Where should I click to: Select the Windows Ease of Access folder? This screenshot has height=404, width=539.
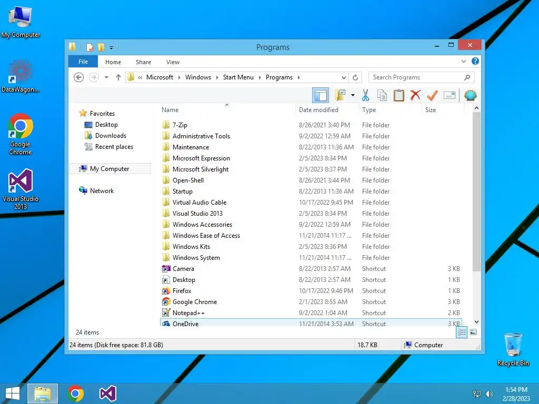point(312,235)
